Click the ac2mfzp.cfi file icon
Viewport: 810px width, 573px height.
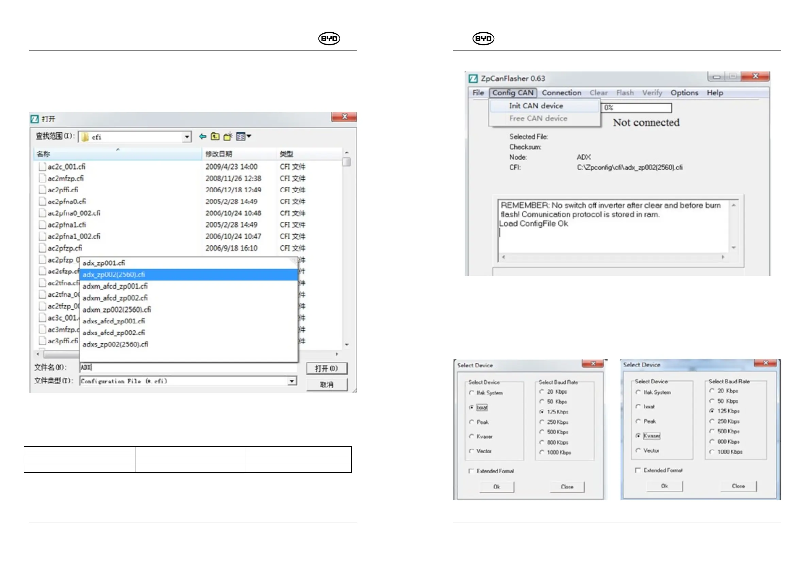point(42,178)
